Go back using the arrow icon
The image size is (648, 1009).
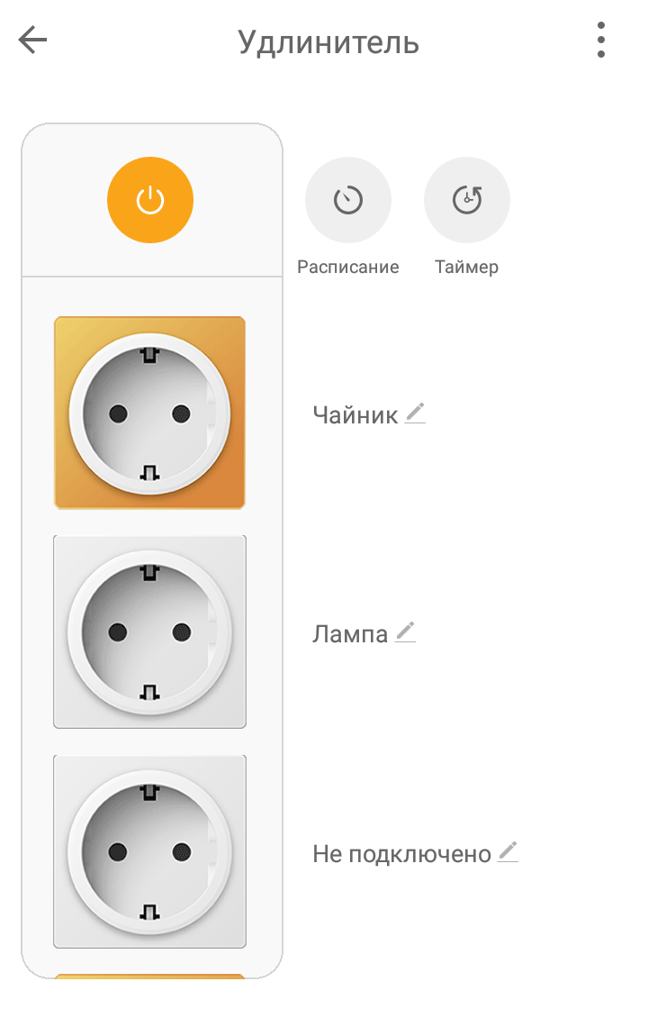(x=32, y=41)
